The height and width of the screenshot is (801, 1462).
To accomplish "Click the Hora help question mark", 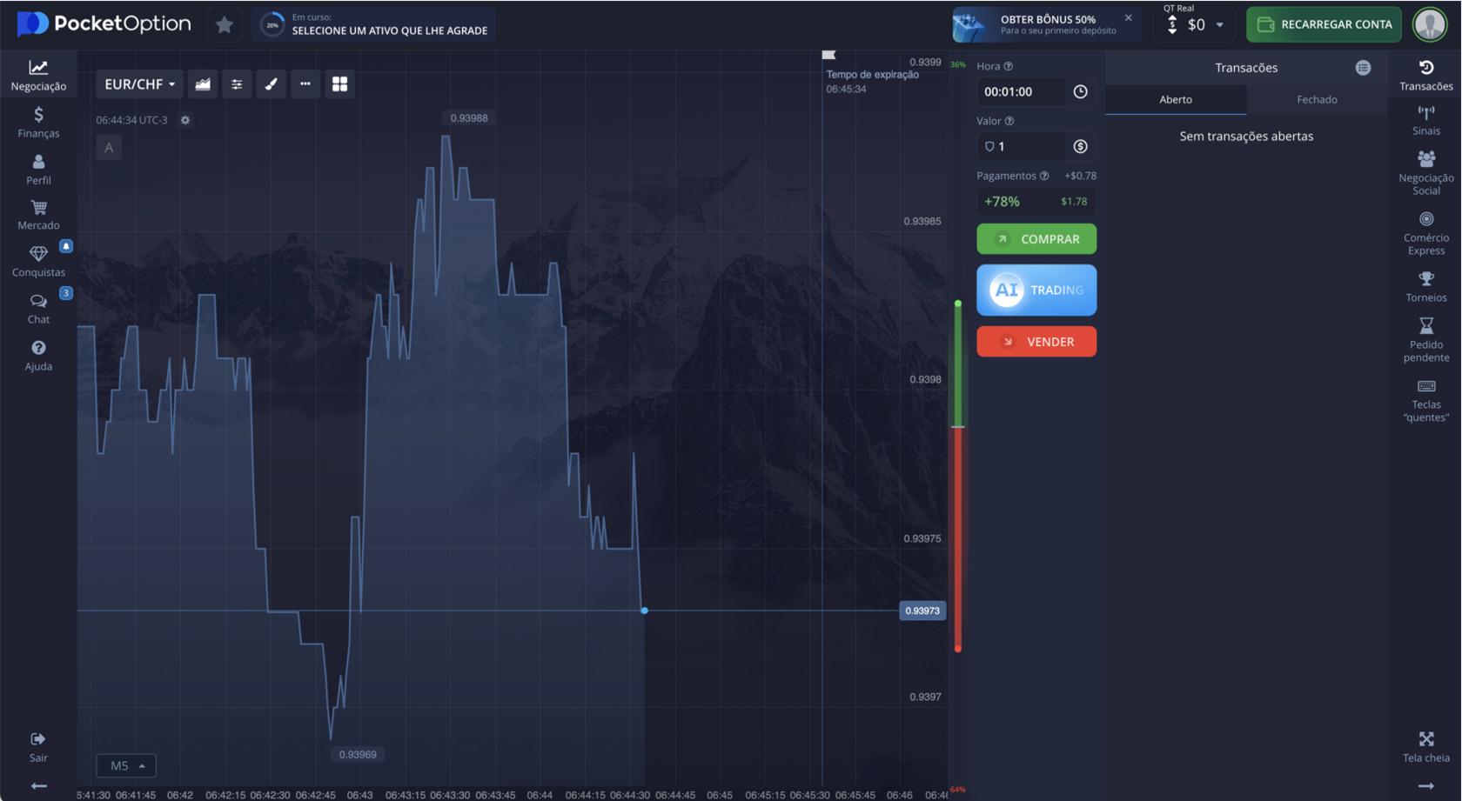I will tap(1009, 66).
